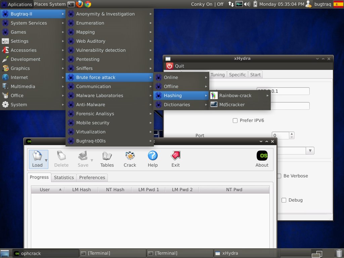Expand the Dictionaries submenu
Screen dimensions: 344x258
(x=181, y=105)
